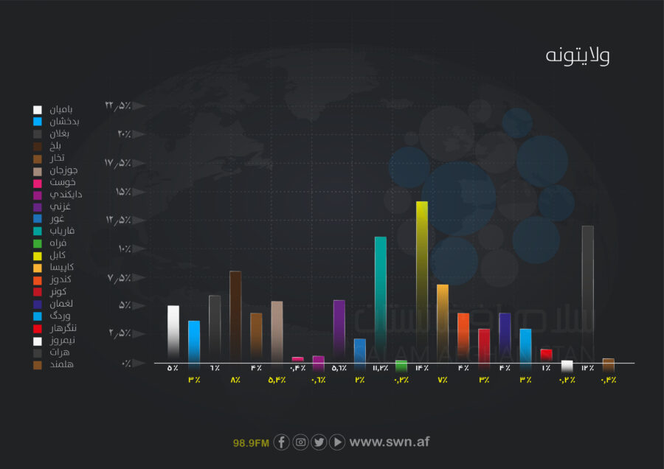Click the 98.9FM radio frequency text
Viewport: 664px width, 469px height.
250,443
